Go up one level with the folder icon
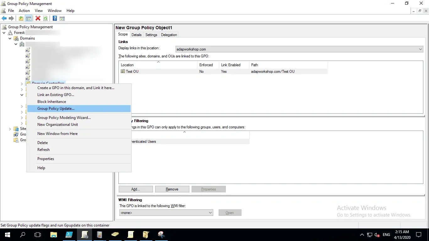Image resolution: width=429 pixels, height=241 pixels. [x=21, y=19]
